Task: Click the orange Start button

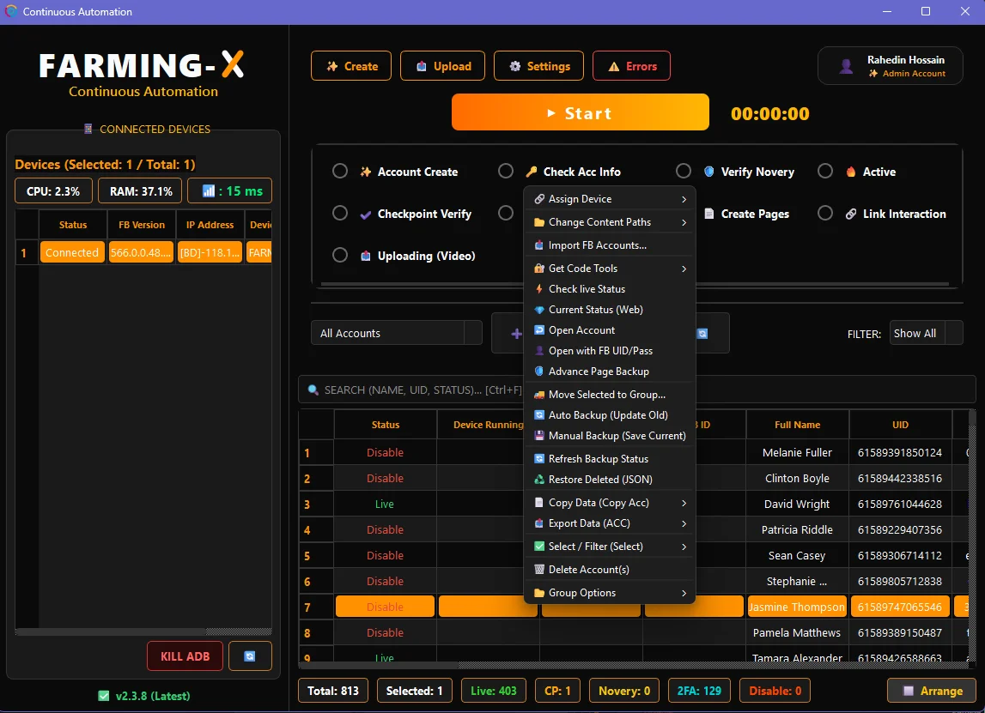Action: (581, 112)
